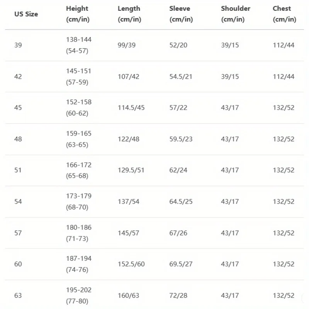This screenshot has width=309, height=309.
Task: Select shoulder value in size 42 row
Action: (x=230, y=76)
